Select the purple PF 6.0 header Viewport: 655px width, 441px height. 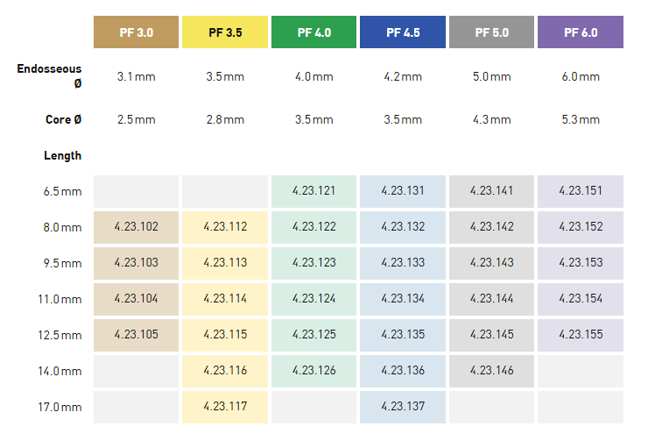pyautogui.click(x=581, y=32)
